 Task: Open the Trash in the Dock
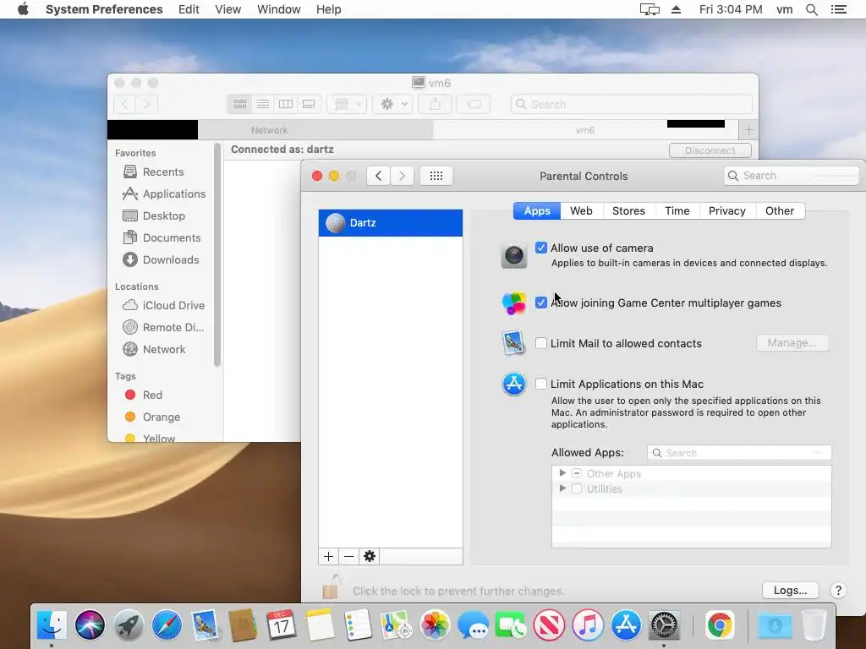click(x=814, y=625)
